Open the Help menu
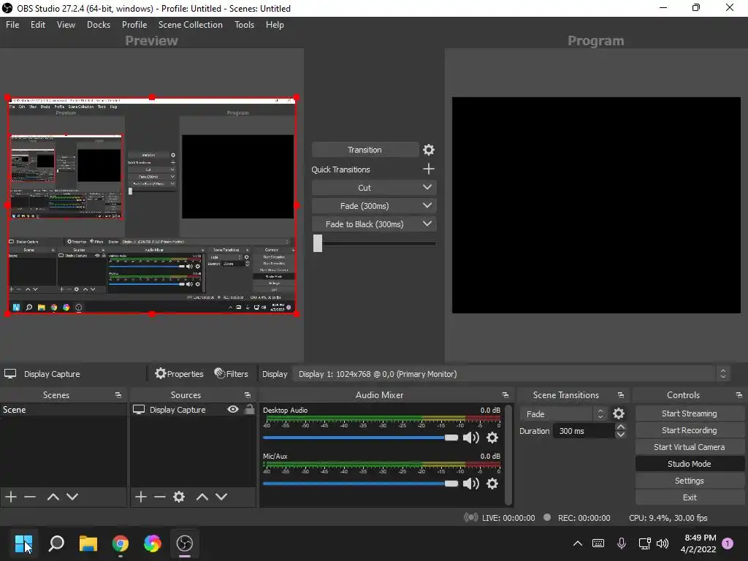 pos(275,25)
